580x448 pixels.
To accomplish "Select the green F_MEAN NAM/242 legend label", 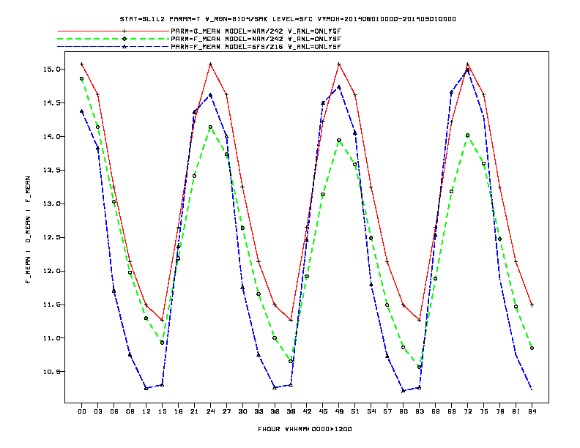I will tap(256, 39).
